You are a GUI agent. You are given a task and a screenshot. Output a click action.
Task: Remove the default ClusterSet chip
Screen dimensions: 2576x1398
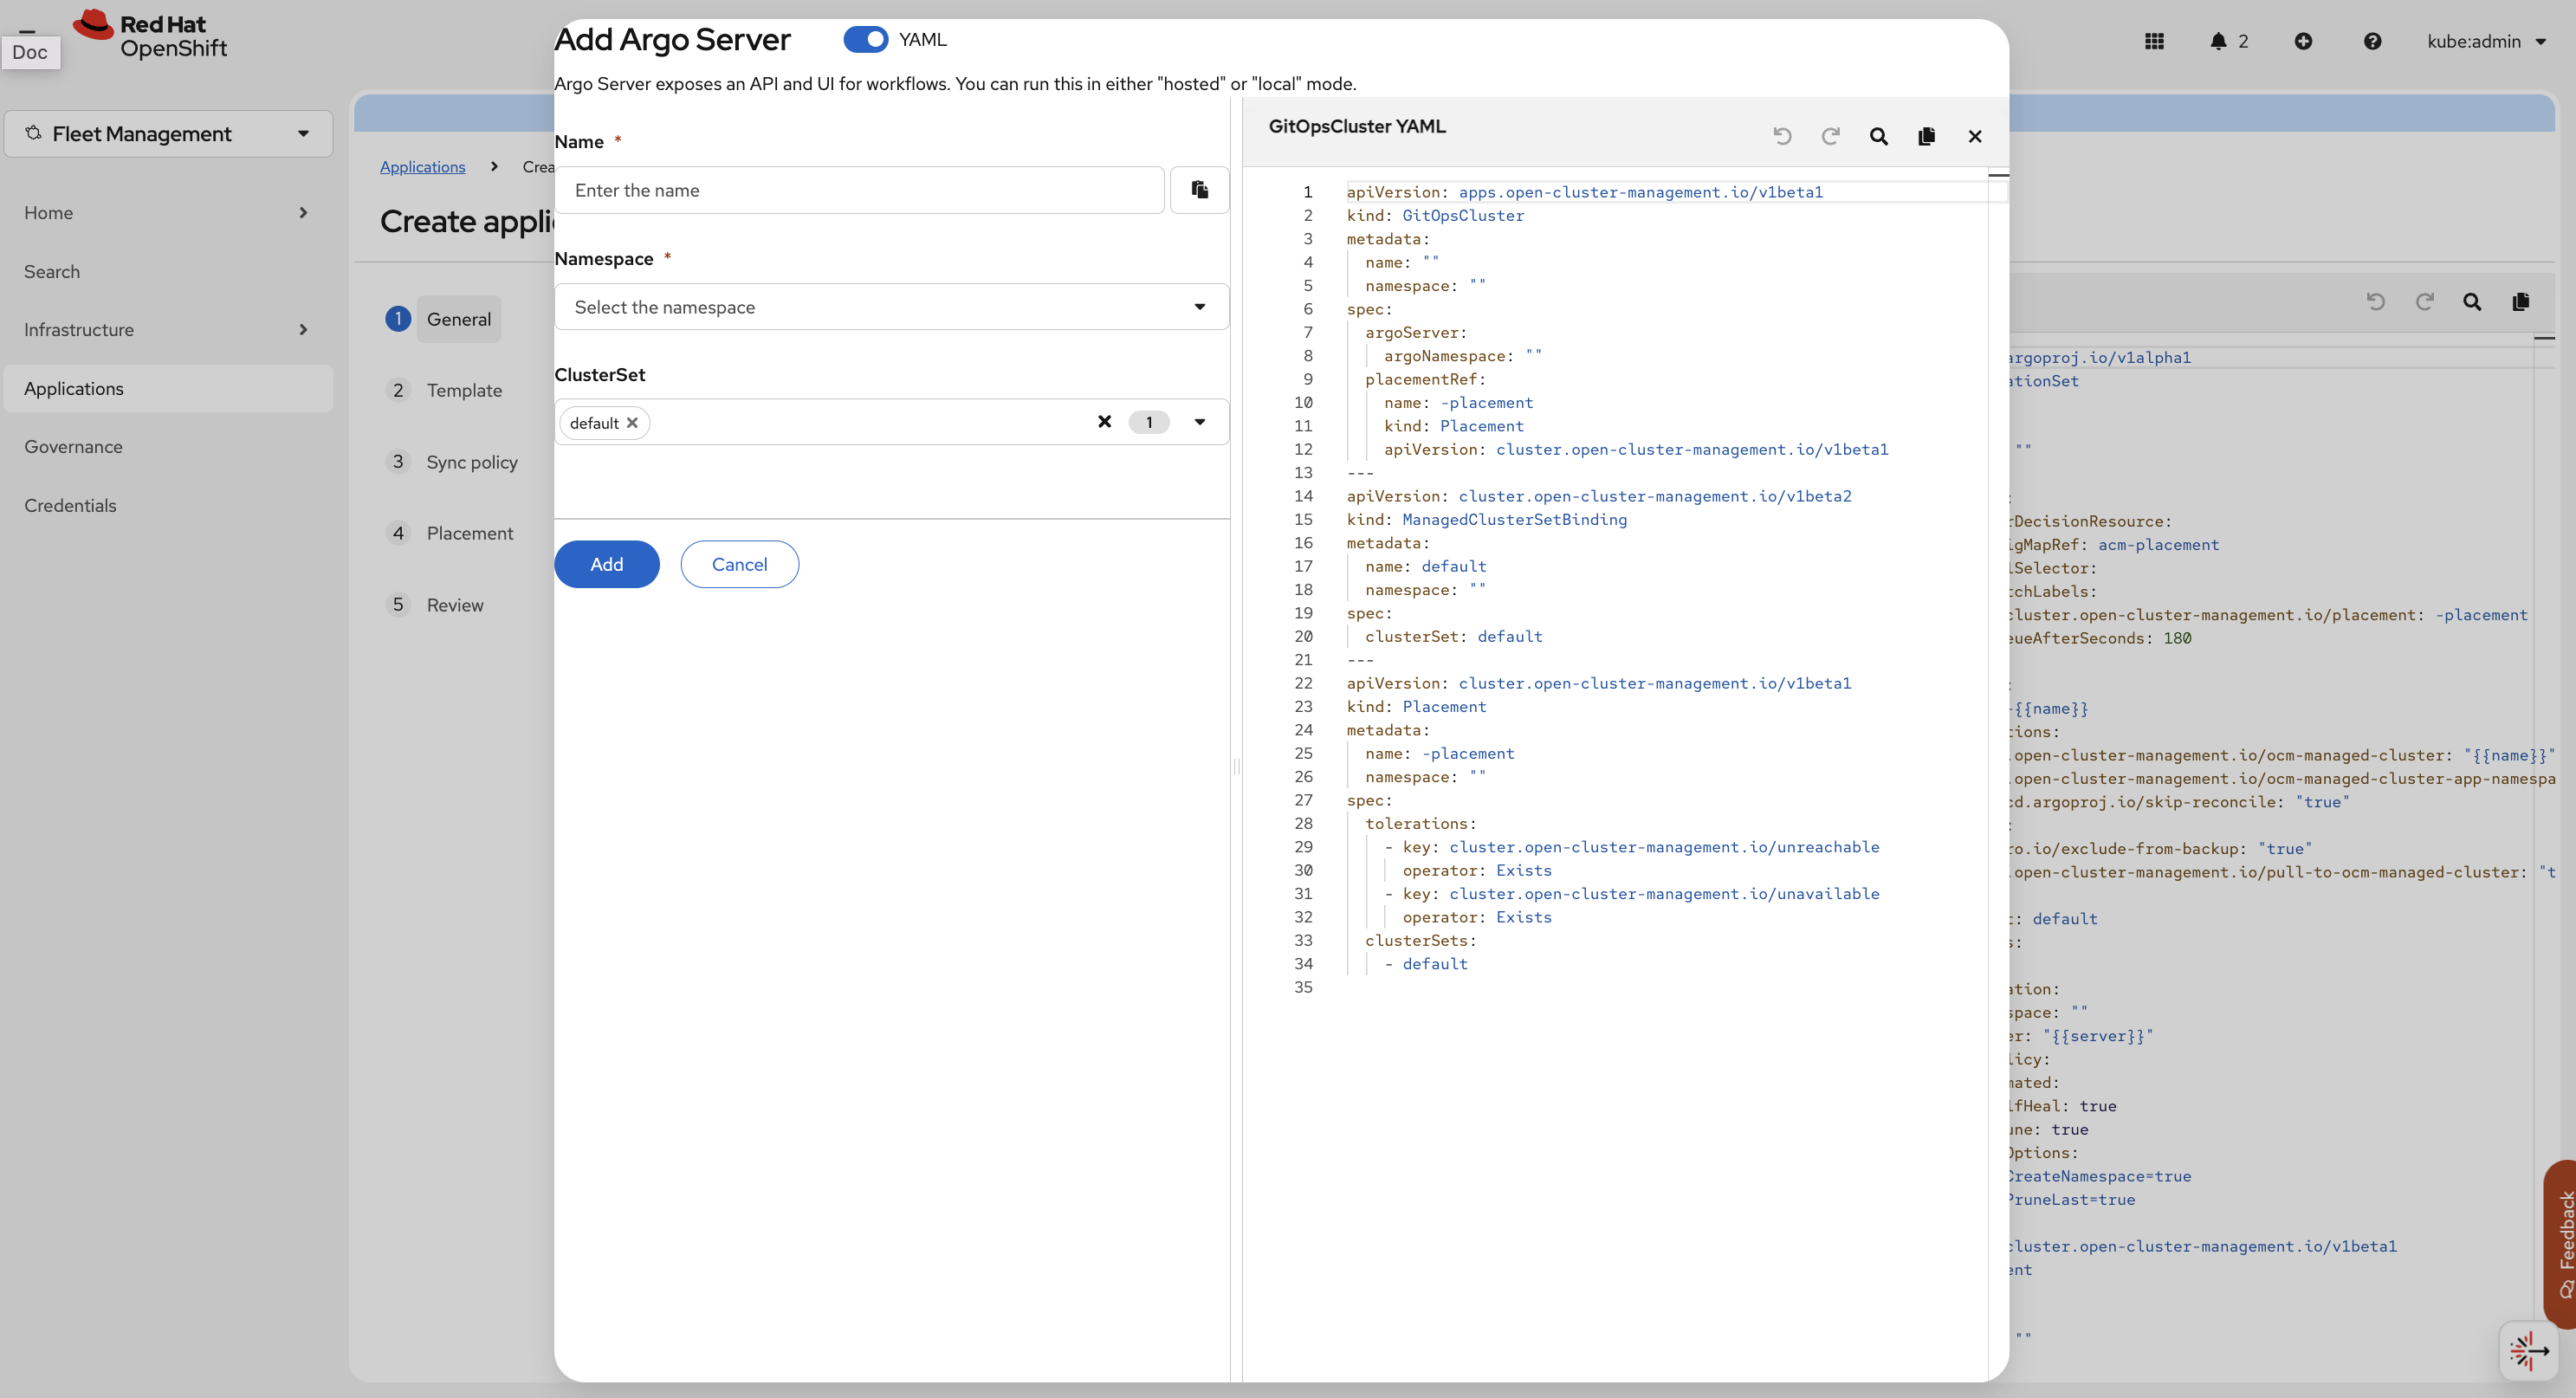coord(632,423)
